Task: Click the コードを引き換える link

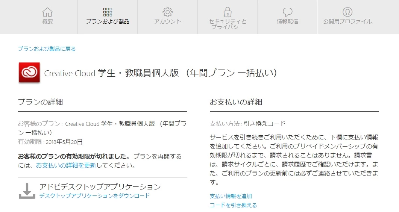Action: pyautogui.click(x=233, y=205)
